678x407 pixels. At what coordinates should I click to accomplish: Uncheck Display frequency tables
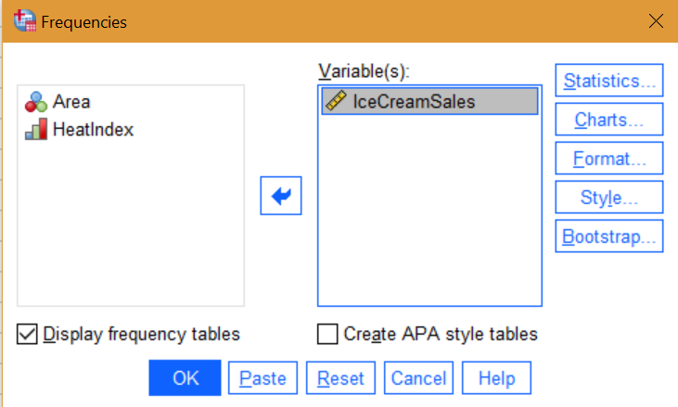(27, 334)
